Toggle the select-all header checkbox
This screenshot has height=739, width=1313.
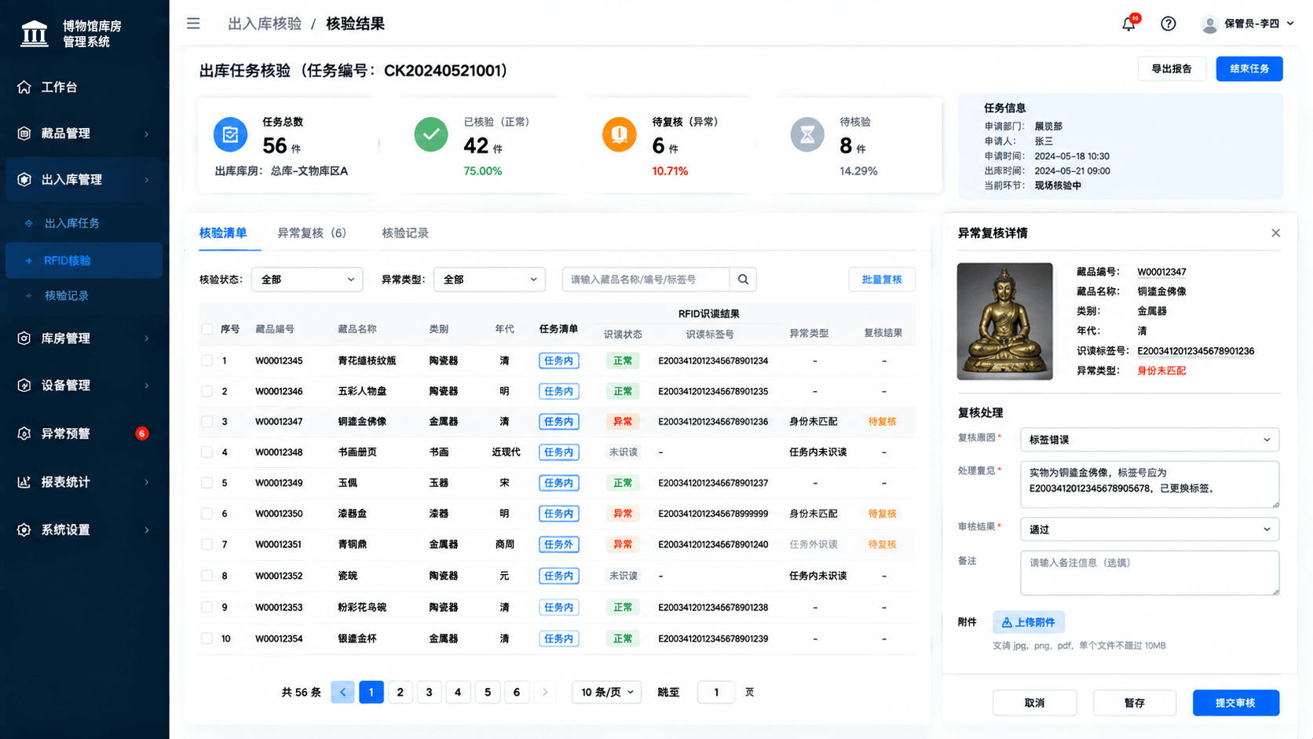tap(207, 329)
